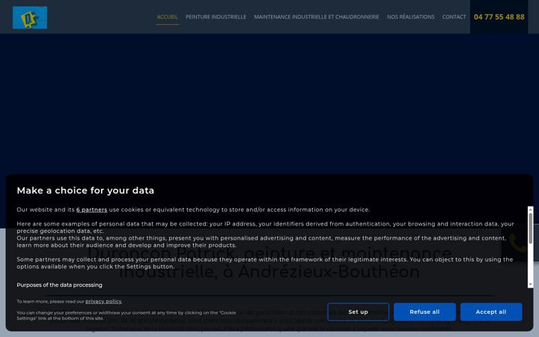Open the privacy policy link
Viewport: 539px width, 337px height.
pyautogui.click(x=103, y=301)
